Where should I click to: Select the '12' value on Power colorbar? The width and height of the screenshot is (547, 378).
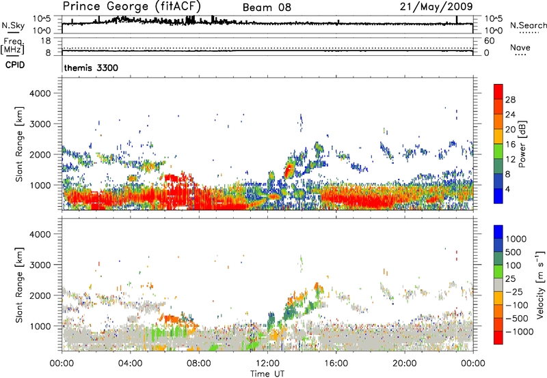[510, 160]
